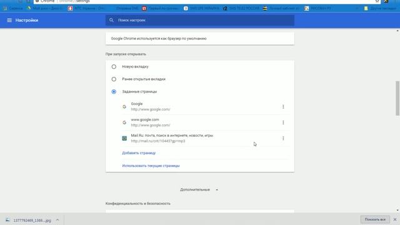Click the favicon beside www.google.com entry
The width and height of the screenshot is (400, 225).
point(124,122)
